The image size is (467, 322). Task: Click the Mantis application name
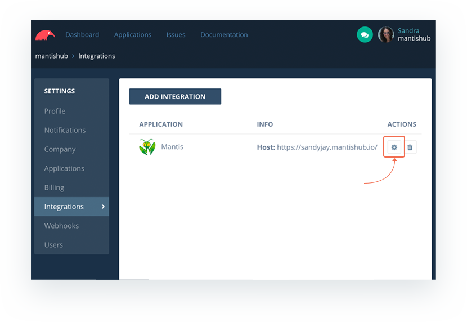[x=172, y=147]
